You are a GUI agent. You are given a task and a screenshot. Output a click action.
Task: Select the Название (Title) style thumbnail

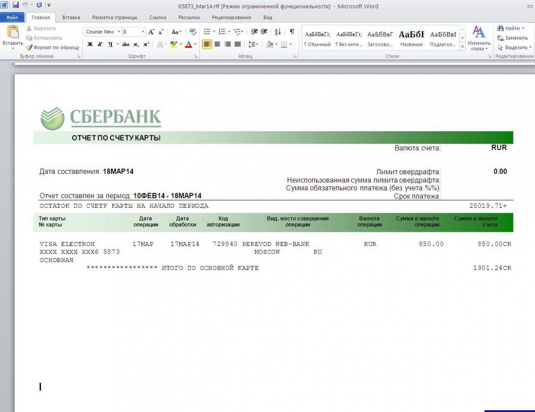(412, 38)
